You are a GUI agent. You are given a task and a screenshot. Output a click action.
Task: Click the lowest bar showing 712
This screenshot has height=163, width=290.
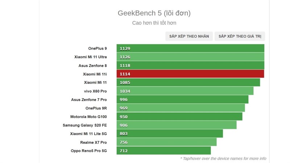click(163, 151)
